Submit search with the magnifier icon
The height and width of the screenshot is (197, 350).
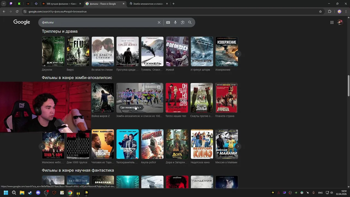pos(190,22)
